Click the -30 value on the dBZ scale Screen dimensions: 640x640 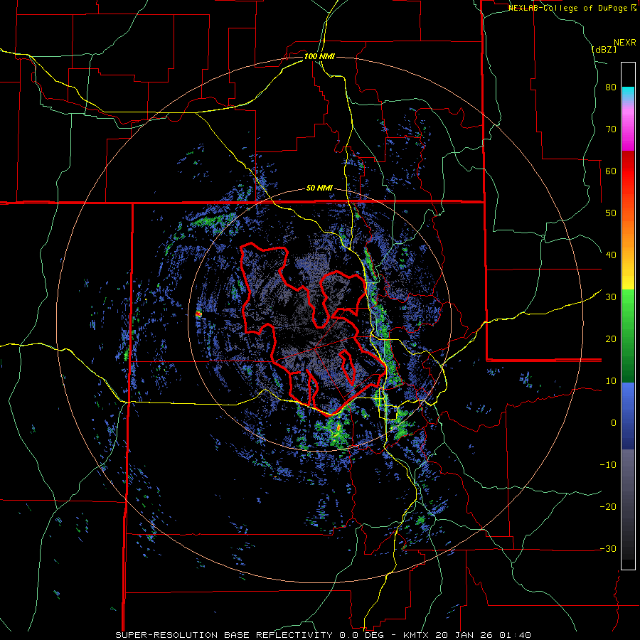pos(608,548)
